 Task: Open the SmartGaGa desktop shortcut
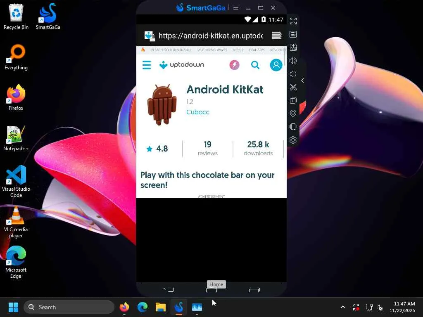[x=48, y=17]
